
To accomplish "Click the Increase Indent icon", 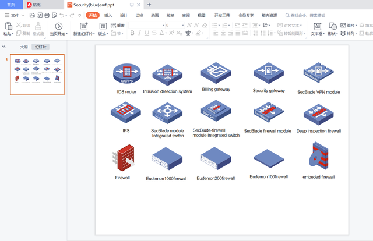I will click(x=245, y=25).
